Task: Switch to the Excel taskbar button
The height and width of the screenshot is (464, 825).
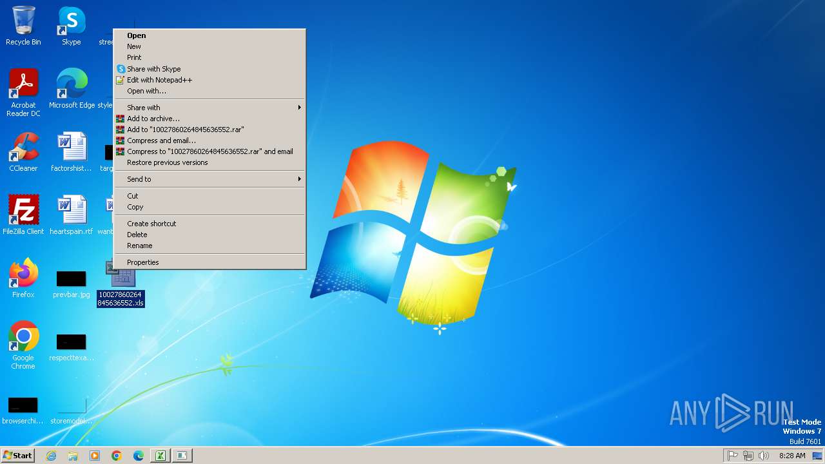Action: point(160,456)
